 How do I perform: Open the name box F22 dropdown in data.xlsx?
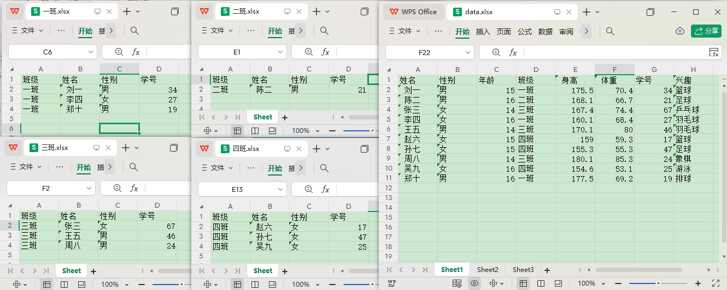[467, 52]
